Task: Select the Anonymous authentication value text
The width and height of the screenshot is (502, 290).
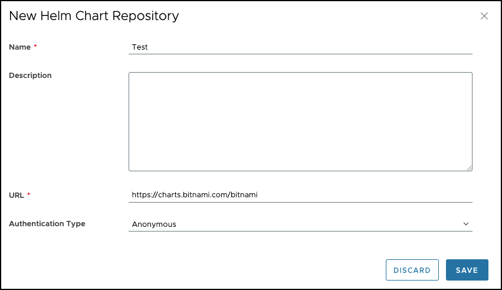Action: point(154,224)
